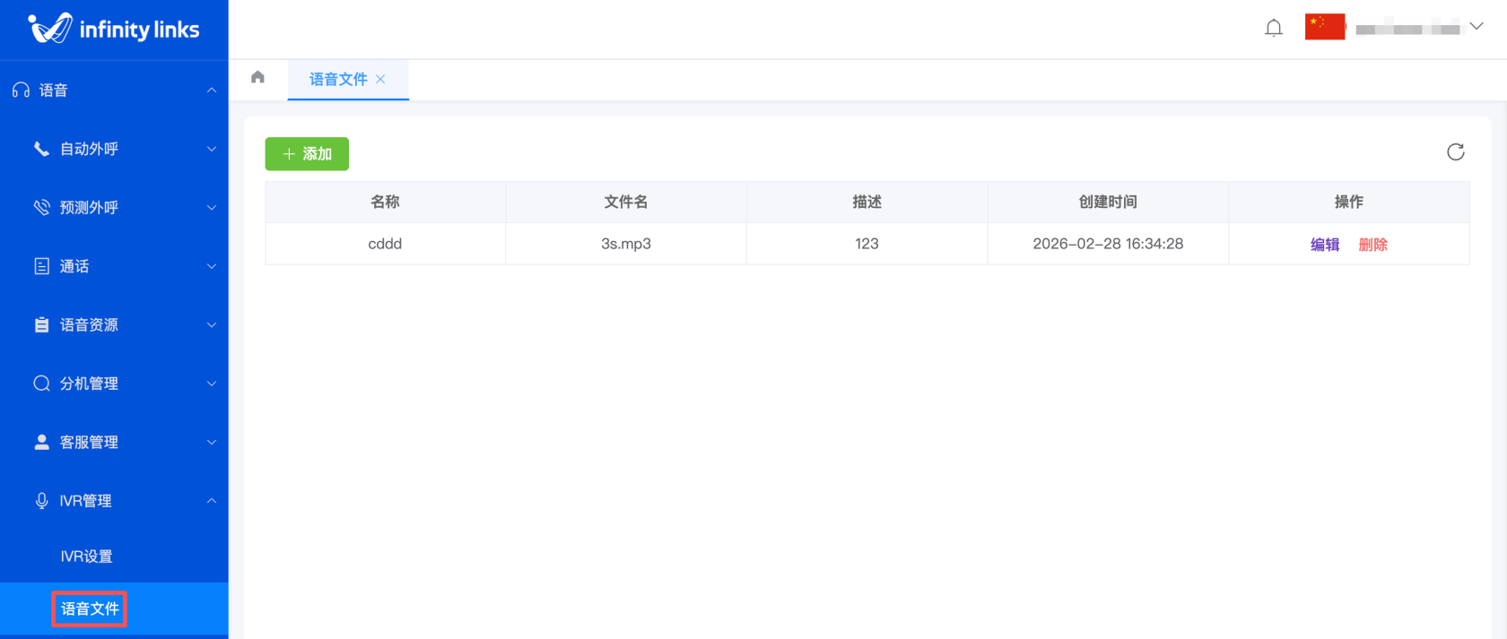Image resolution: width=1507 pixels, height=639 pixels.
Task: Click the phone icon beside 自动外呼
Action: (41, 149)
